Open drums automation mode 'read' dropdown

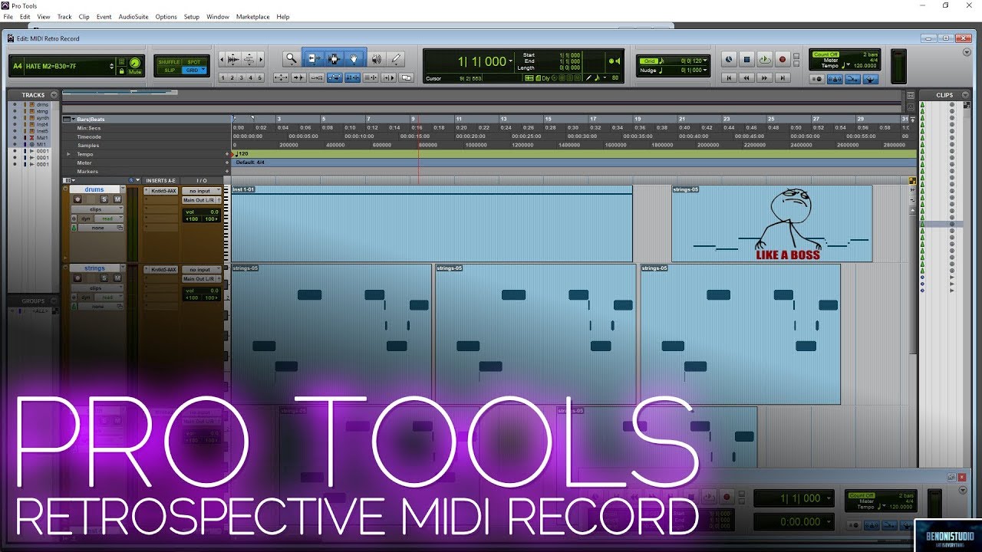108,219
